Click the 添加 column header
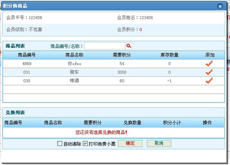Screen dimensions: 230x165 210,55
